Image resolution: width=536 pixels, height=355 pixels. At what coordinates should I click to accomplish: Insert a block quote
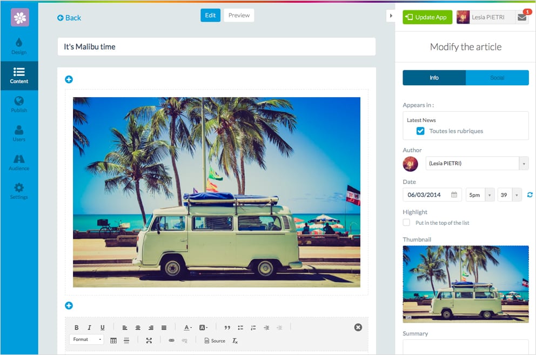(227, 327)
